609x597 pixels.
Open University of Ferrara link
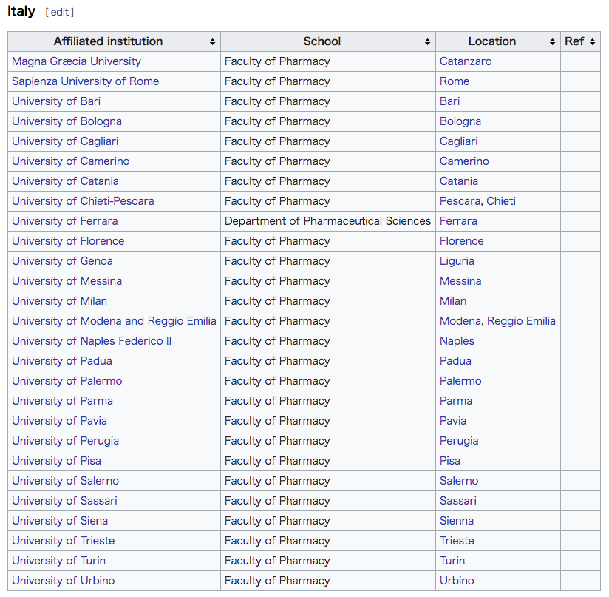coord(65,220)
